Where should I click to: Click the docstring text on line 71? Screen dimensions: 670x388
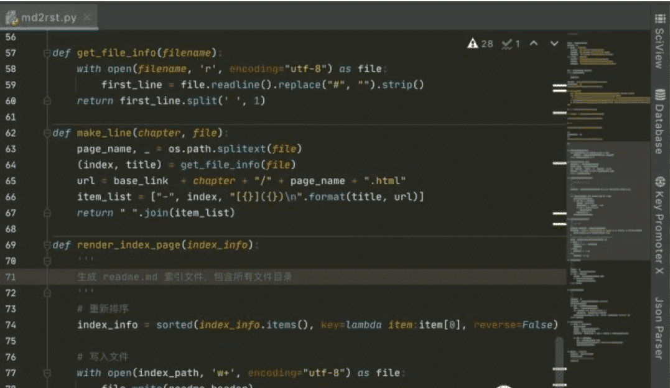tap(184, 277)
